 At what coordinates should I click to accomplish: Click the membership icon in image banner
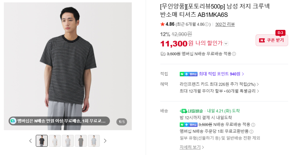13,121
